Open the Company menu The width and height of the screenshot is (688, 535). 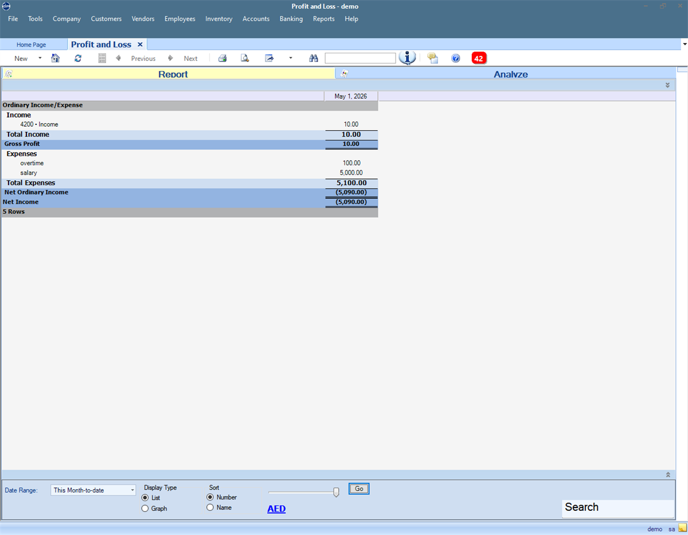coord(67,19)
